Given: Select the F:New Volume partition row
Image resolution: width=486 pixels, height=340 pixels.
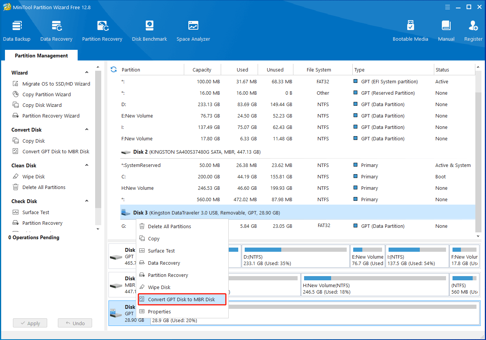Looking at the screenshot, I should (x=298, y=139).
